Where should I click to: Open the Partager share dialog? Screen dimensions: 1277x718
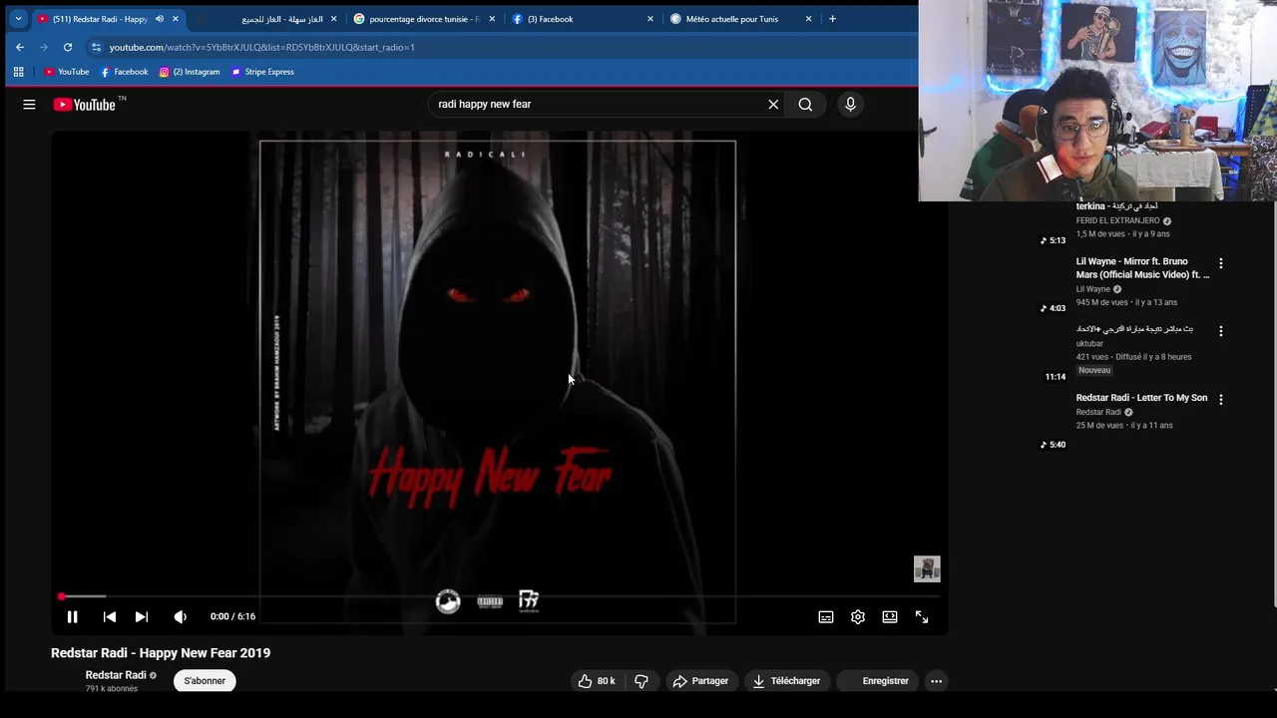[x=700, y=681]
